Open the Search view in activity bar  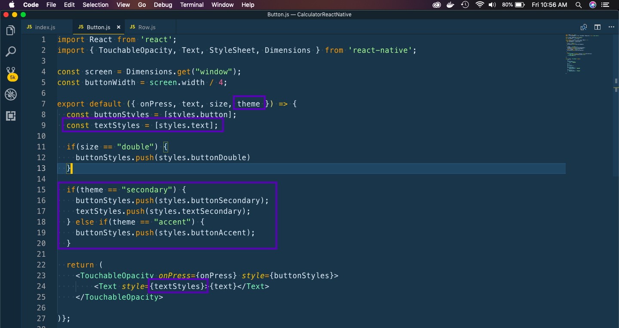coord(11,52)
